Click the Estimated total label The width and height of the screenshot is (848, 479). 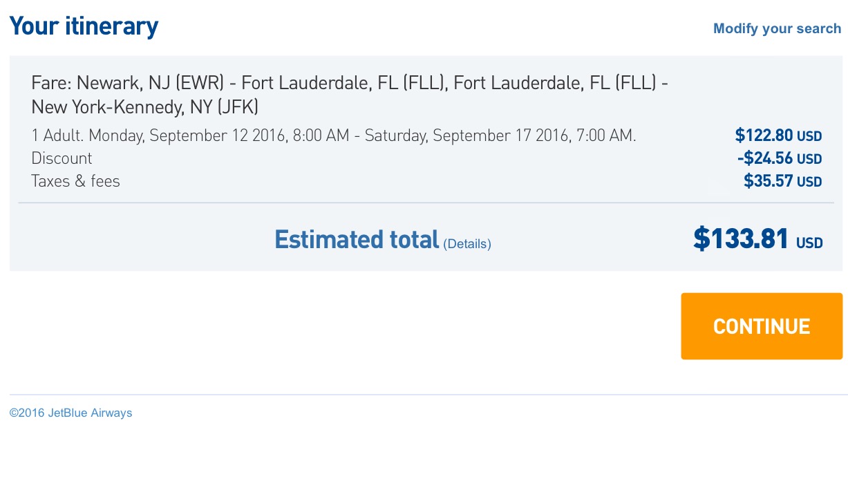356,239
